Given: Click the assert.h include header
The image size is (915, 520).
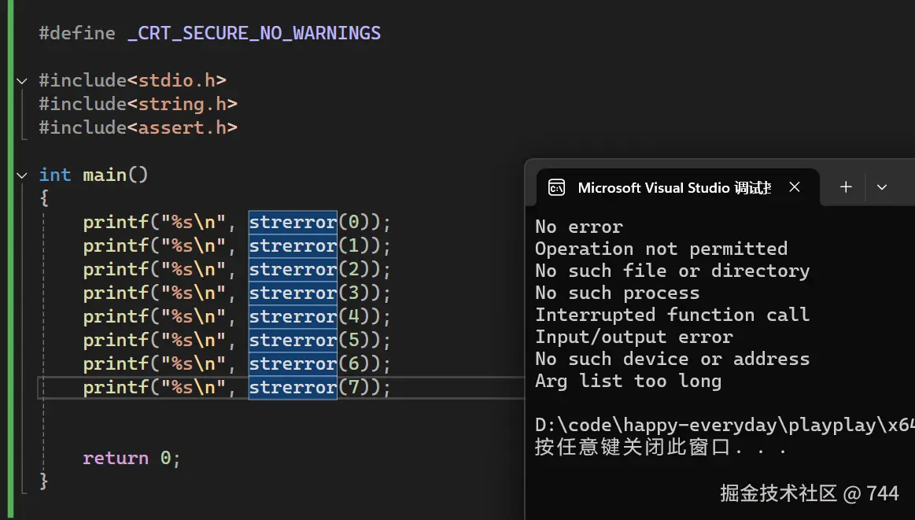Looking at the screenshot, I should (x=182, y=127).
